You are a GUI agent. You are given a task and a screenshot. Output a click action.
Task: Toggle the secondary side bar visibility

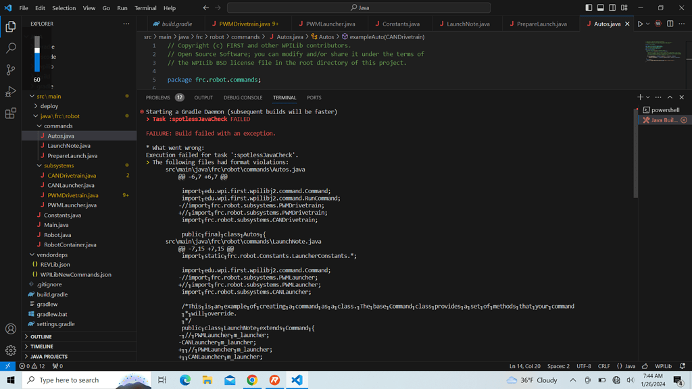(x=612, y=7)
